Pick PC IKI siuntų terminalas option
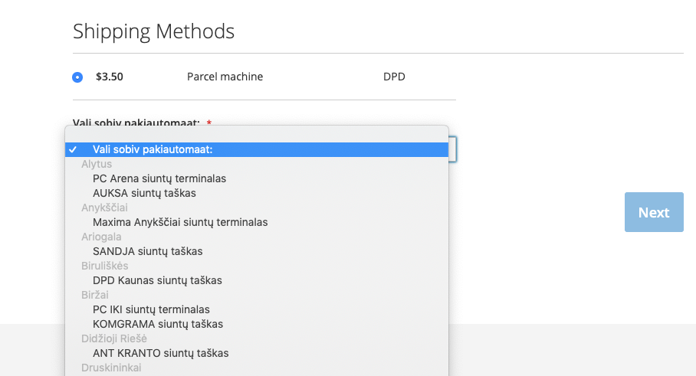Image resolution: width=696 pixels, height=376 pixels. tap(257, 309)
